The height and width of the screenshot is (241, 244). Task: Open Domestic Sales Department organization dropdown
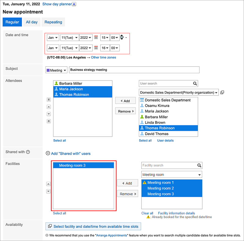(x=179, y=92)
